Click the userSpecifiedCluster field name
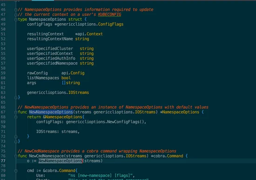Viewport: 256px width, 180px height. point(50,49)
